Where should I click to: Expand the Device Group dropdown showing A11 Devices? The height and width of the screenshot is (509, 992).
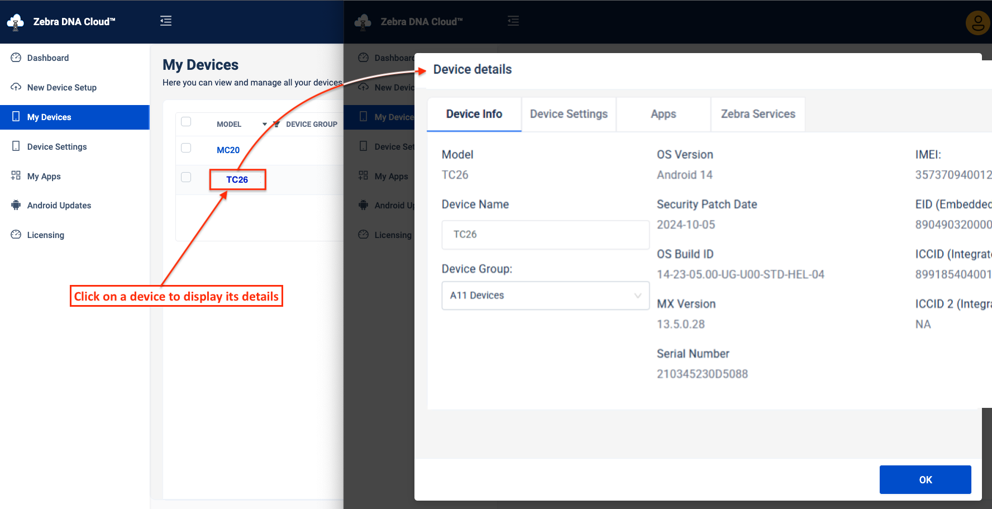(x=545, y=296)
